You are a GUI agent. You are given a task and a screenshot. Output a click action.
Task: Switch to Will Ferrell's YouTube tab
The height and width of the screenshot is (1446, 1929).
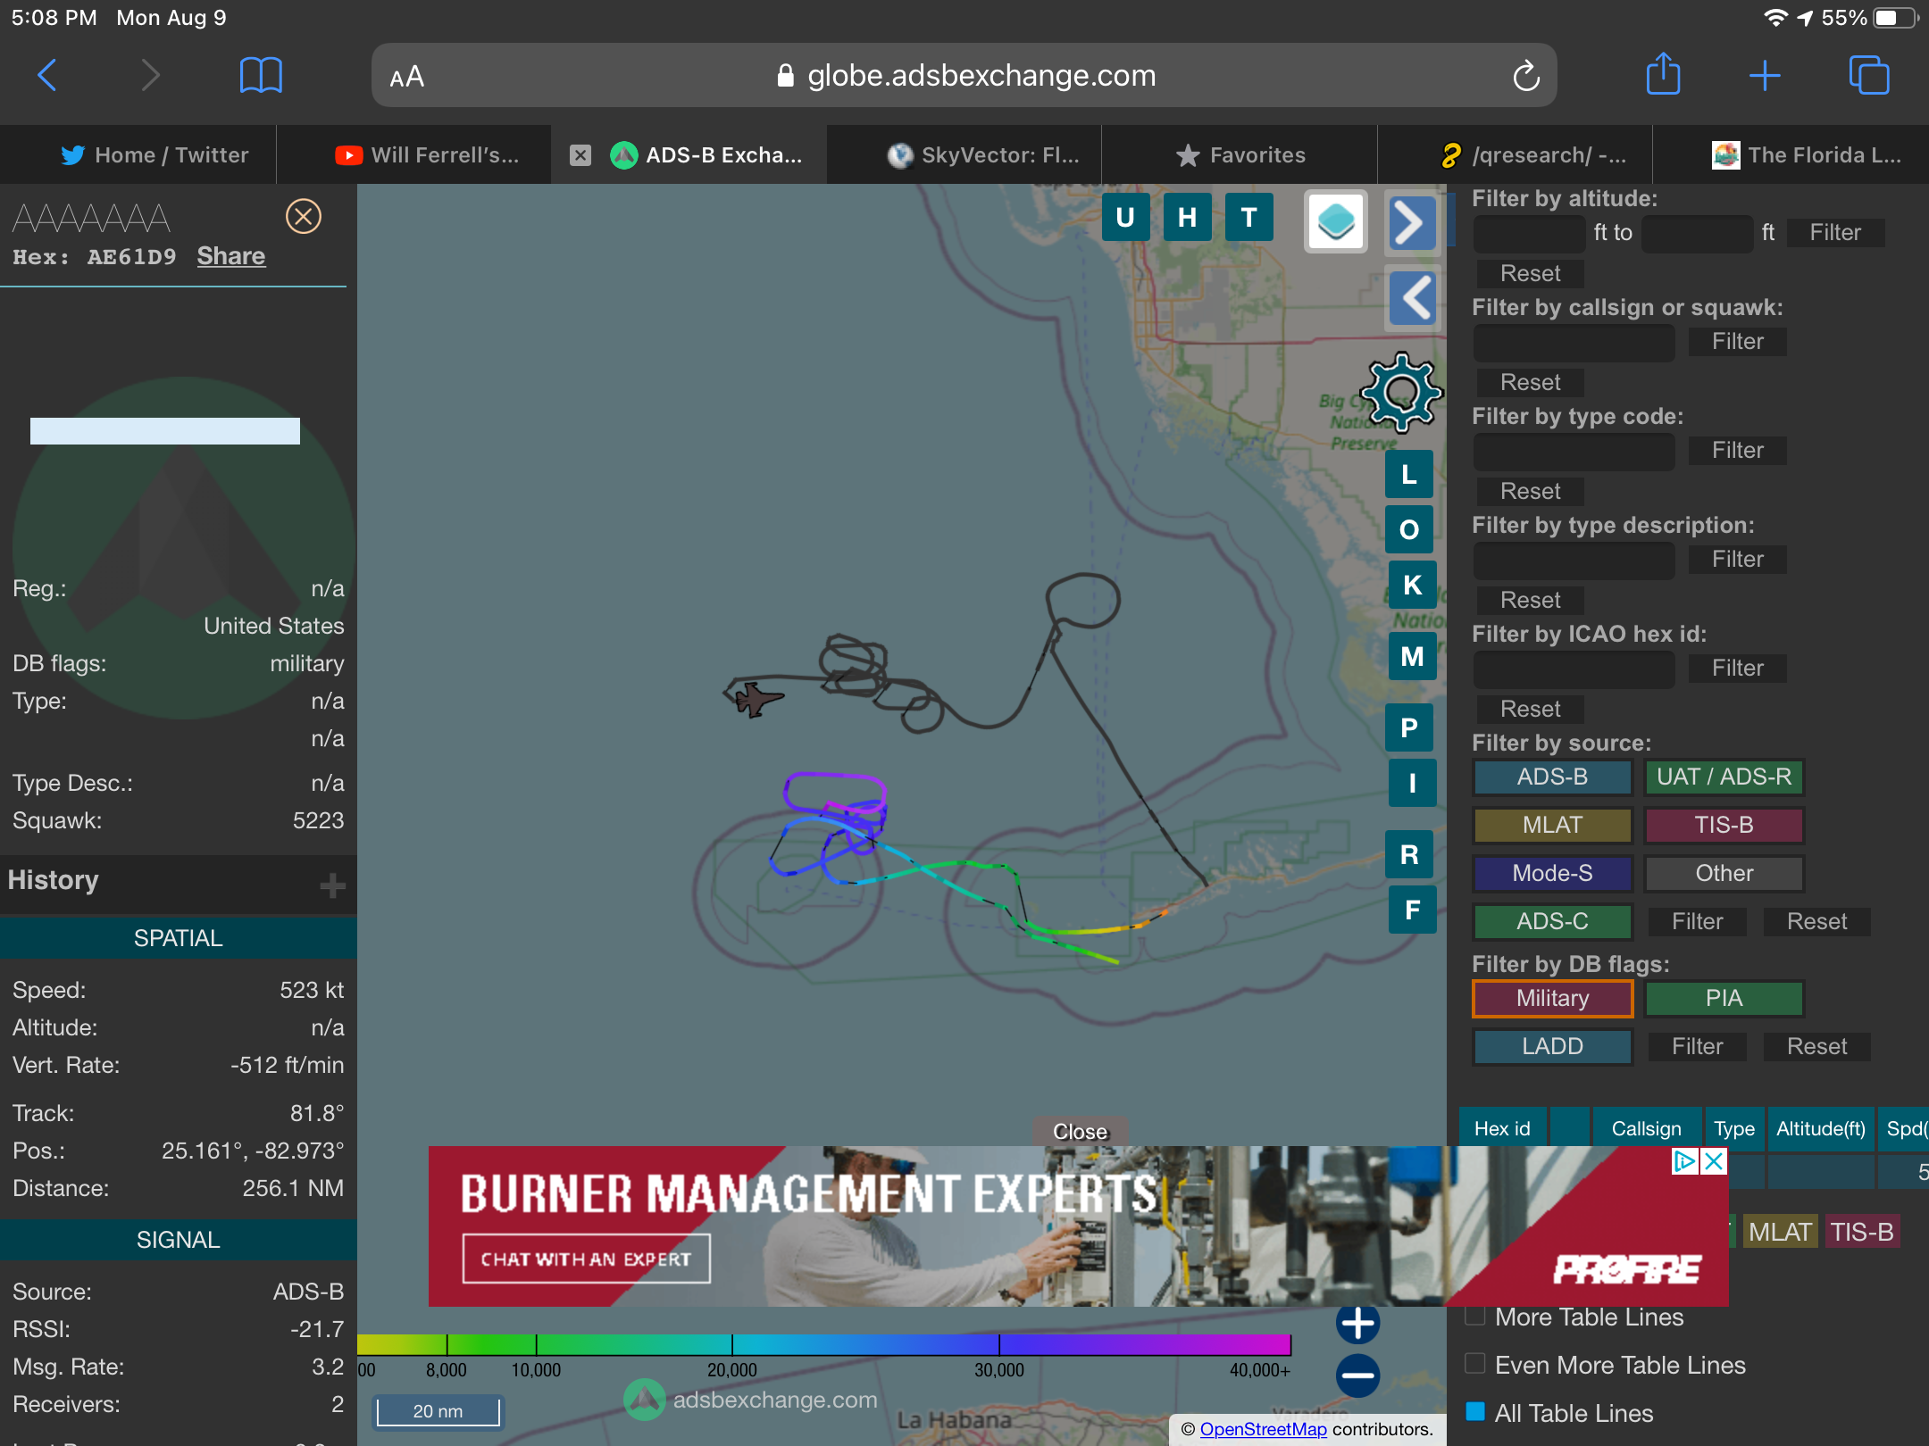427,155
